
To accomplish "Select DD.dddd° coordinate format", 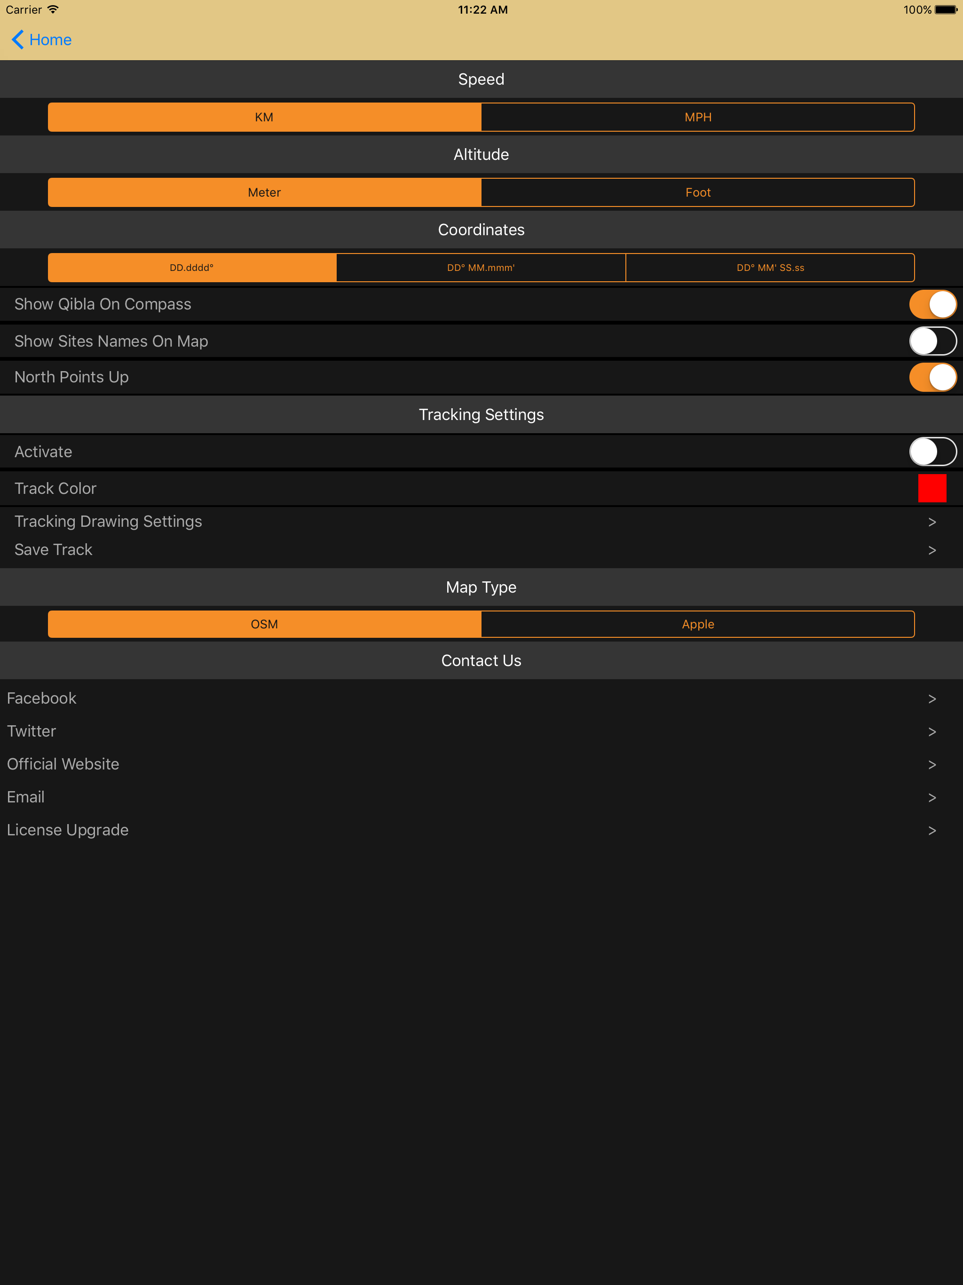I will (192, 267).
